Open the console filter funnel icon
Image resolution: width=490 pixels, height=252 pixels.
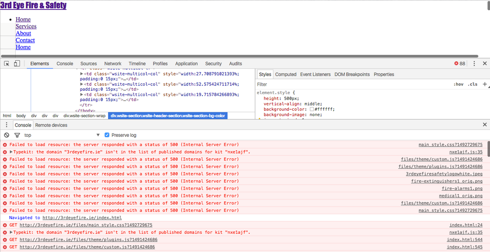(17, 135)
